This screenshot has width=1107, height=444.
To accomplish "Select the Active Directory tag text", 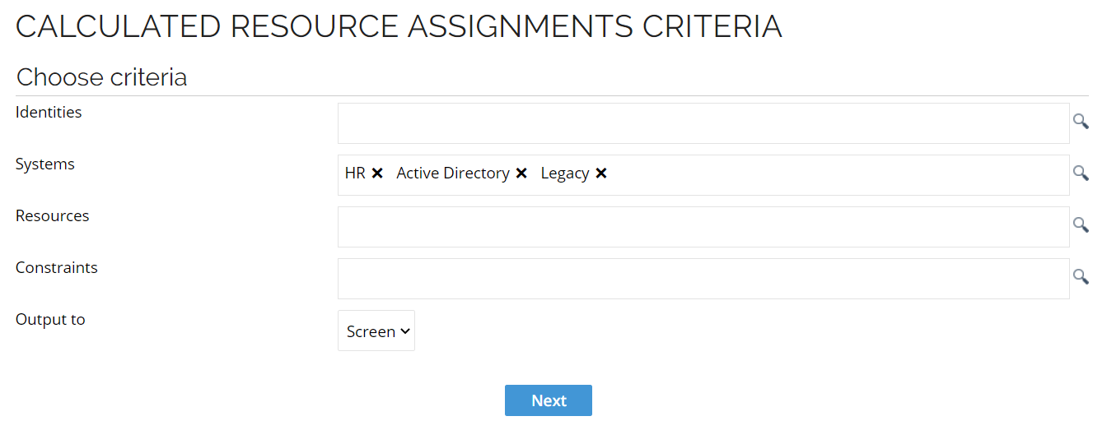I will pos(452,173).
